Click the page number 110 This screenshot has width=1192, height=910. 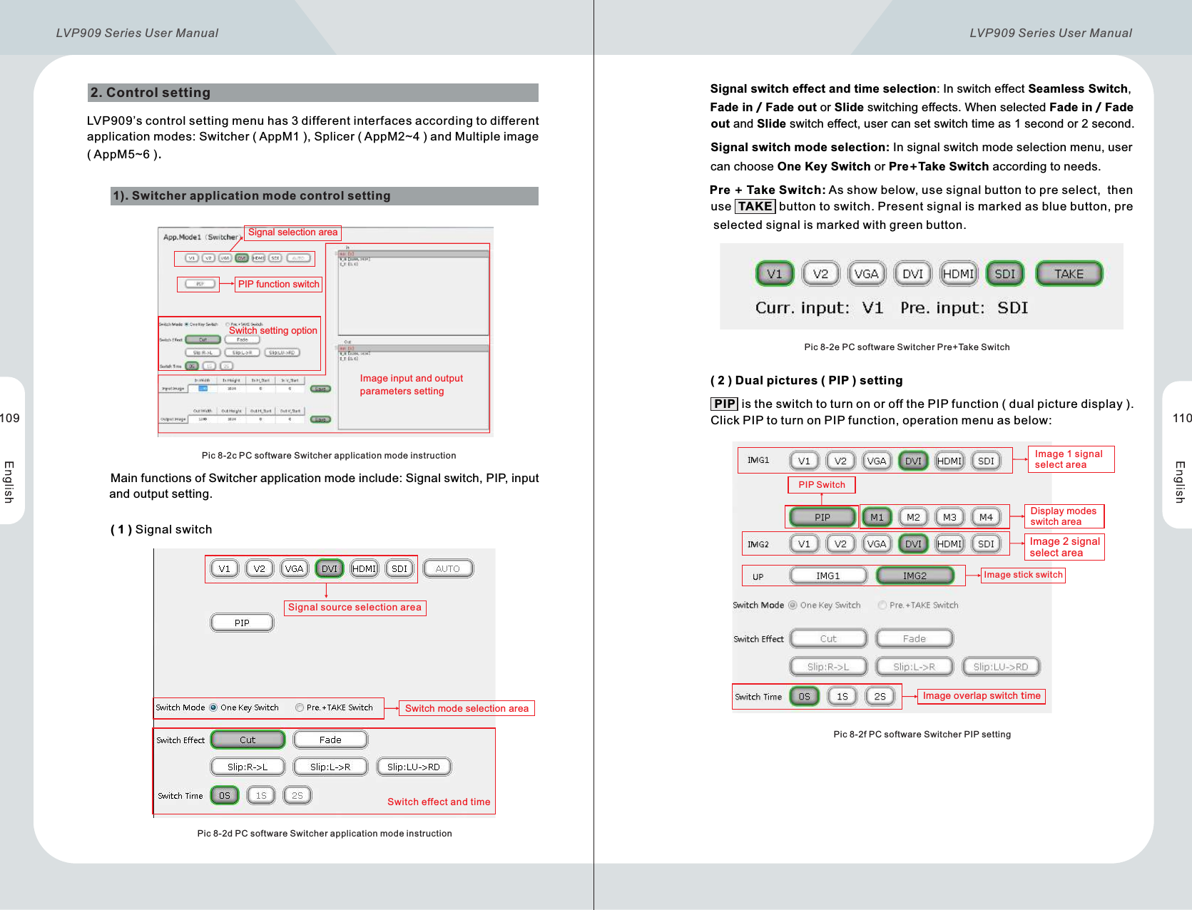(1182, 418)
